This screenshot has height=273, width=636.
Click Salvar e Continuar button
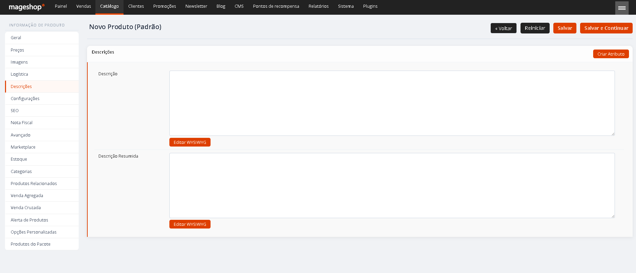tap(606, 28)
